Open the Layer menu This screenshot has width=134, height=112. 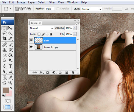[32, 2]
